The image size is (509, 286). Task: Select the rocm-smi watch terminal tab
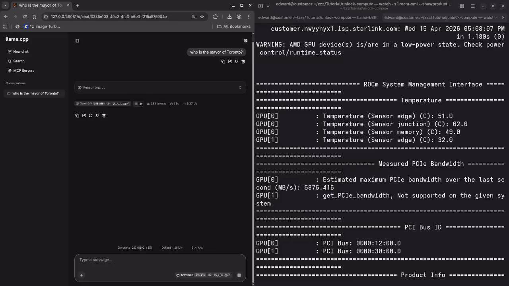point(437,17)
